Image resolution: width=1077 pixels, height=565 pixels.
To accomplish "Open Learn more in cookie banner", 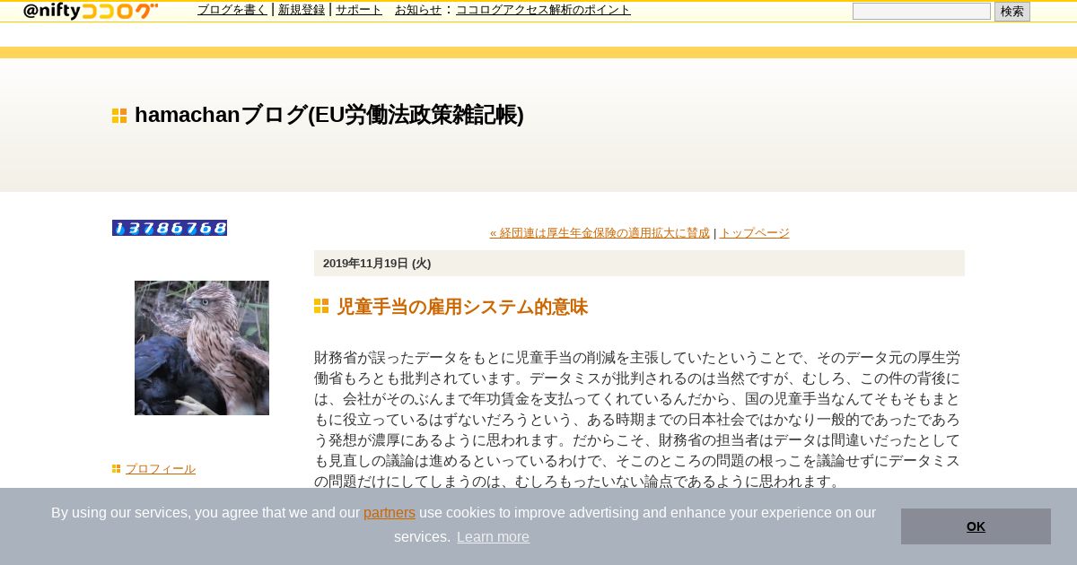I will (x=493, y=537).
